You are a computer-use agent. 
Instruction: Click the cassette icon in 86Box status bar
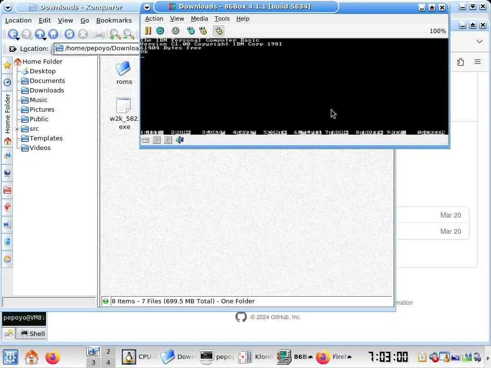[145, 140]
